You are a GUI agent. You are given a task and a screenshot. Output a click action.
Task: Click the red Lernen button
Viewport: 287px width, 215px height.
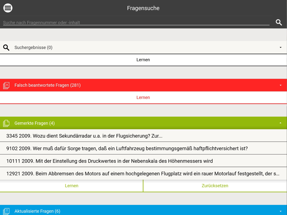143,97
